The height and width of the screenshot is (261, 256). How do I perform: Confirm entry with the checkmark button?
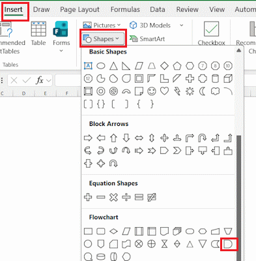coord(27,81)
